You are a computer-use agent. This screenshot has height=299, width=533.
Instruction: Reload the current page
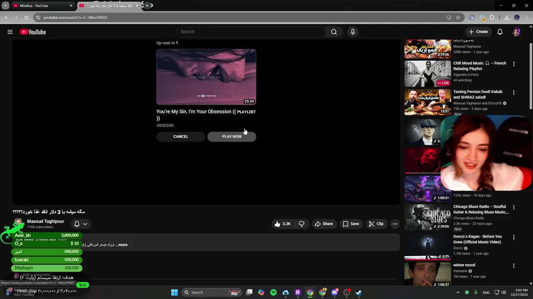[x=26, y=17]
